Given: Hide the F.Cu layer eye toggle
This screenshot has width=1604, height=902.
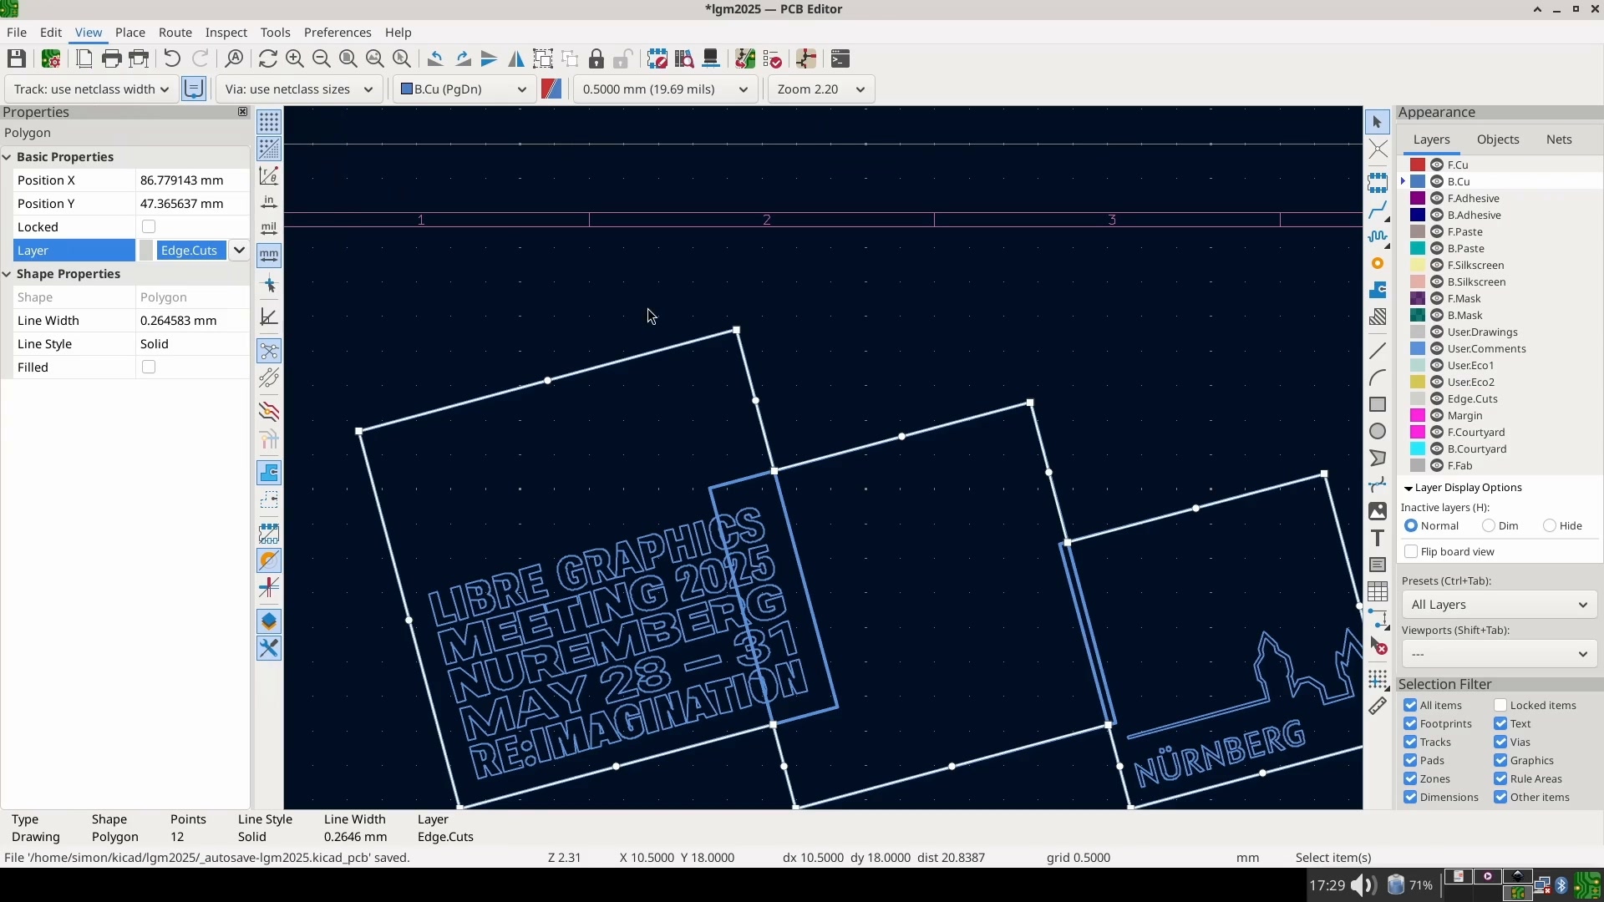Looking at the screenshot, I should click(x=1437, y=165).
